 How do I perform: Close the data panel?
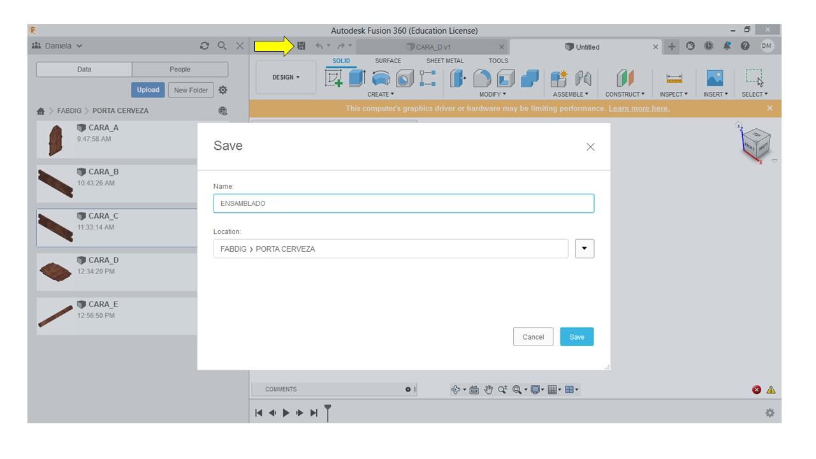240,46
